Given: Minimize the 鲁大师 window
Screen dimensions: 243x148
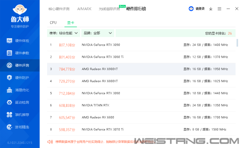Looking at the screenshot, I should click(x=228, y=9).
